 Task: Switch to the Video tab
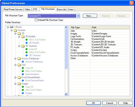[27, 9]
